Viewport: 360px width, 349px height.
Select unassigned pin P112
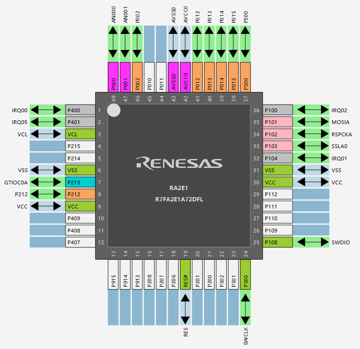tap(278, 194)
